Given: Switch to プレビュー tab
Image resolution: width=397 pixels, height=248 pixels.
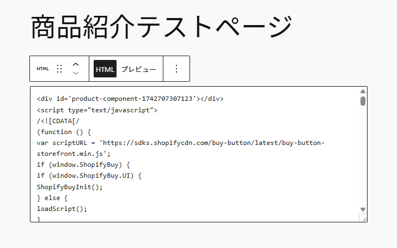Looking at the screenshot, I should 139,69.
